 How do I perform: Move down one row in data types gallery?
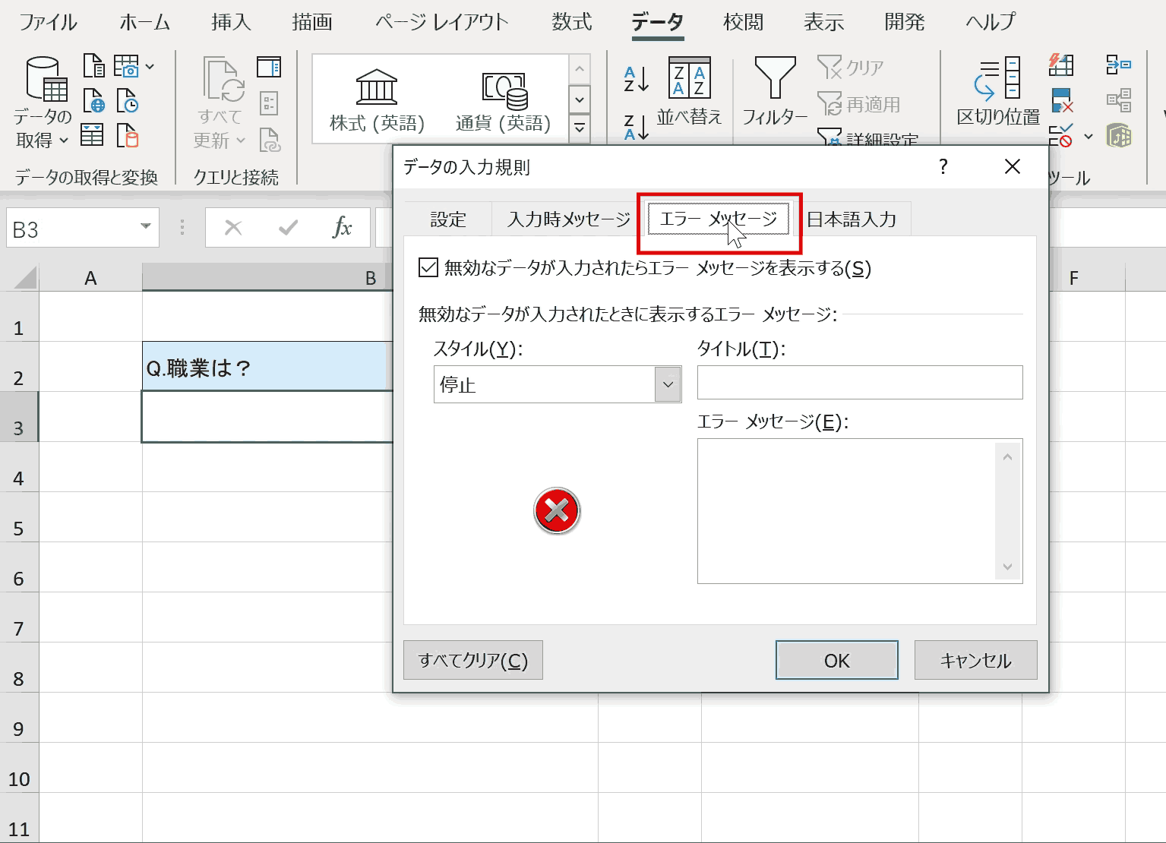tap(580, 99)
